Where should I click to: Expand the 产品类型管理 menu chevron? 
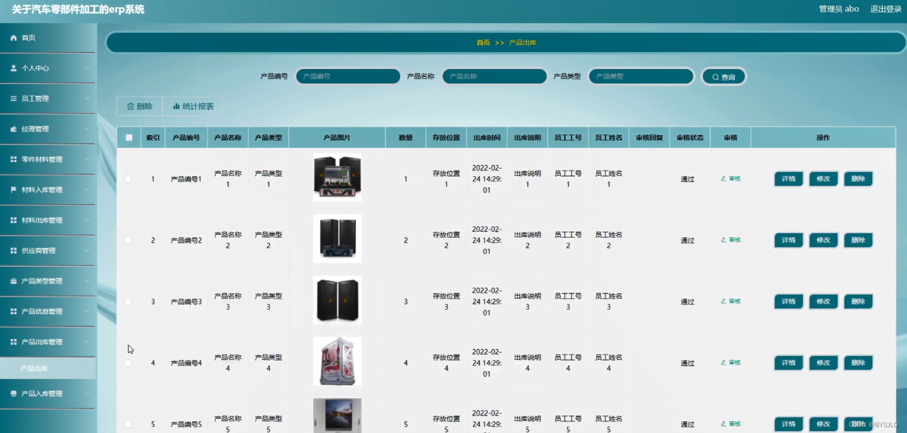(x=87, y=281)
